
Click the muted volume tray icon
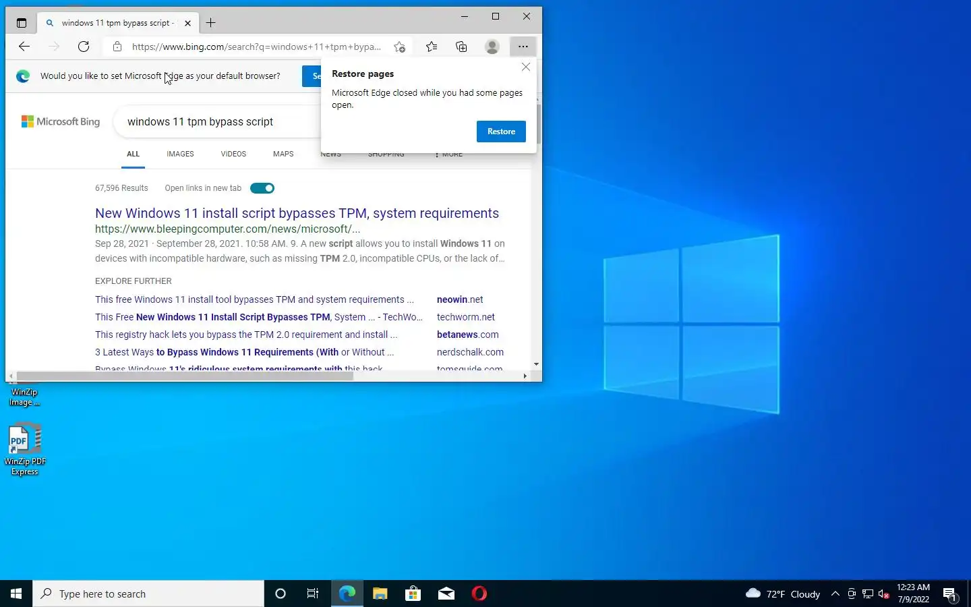point(884,594)
